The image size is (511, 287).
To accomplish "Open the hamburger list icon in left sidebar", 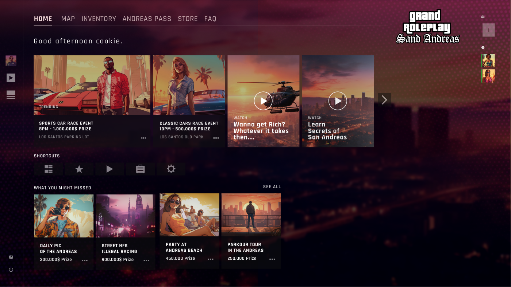I will pyautogui.click(x=11, y=95).
